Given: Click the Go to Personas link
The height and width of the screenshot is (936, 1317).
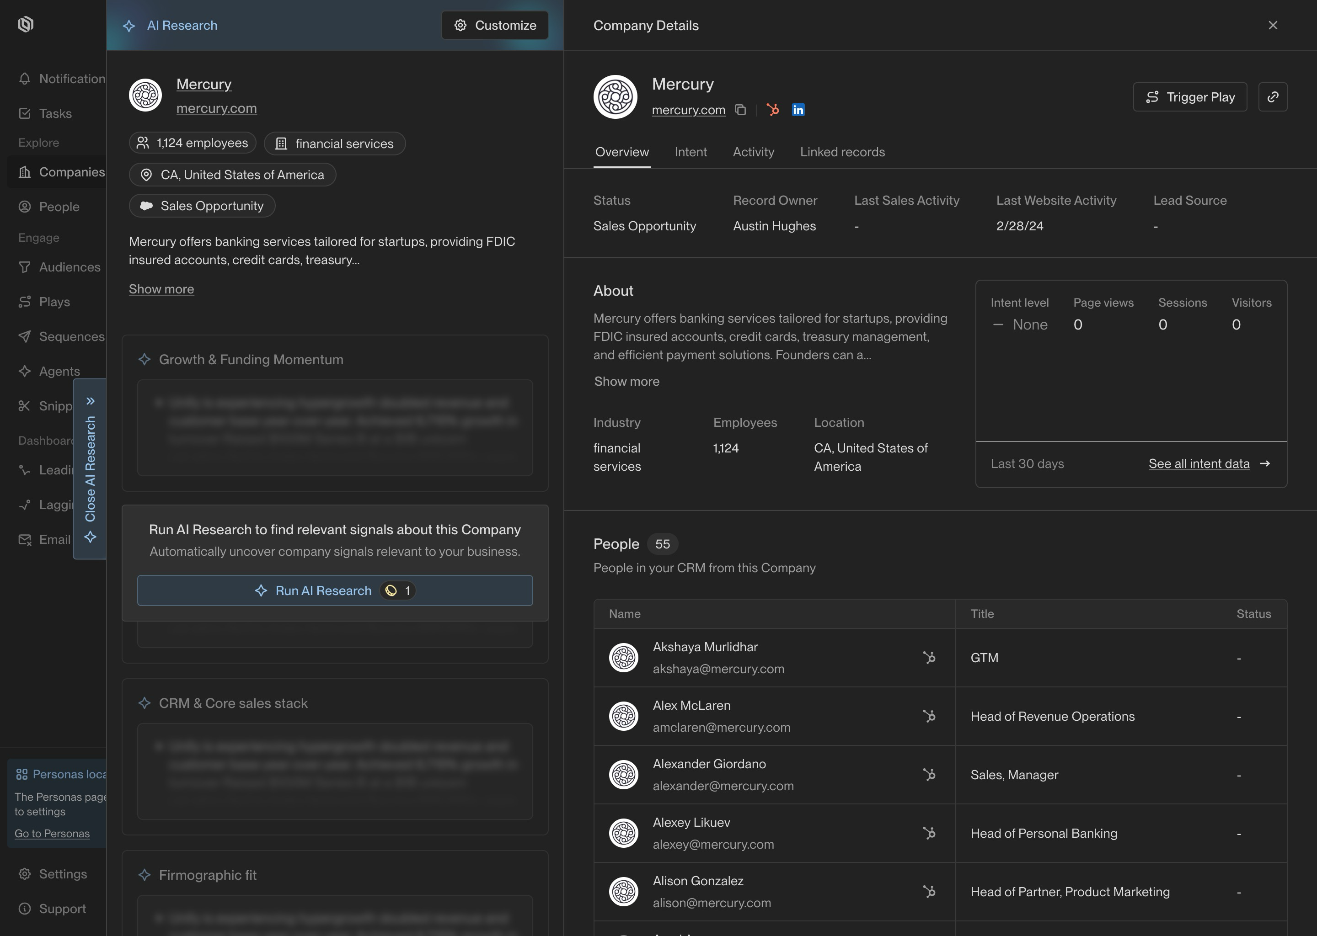Looking at the screenshot, I should 52,834.
